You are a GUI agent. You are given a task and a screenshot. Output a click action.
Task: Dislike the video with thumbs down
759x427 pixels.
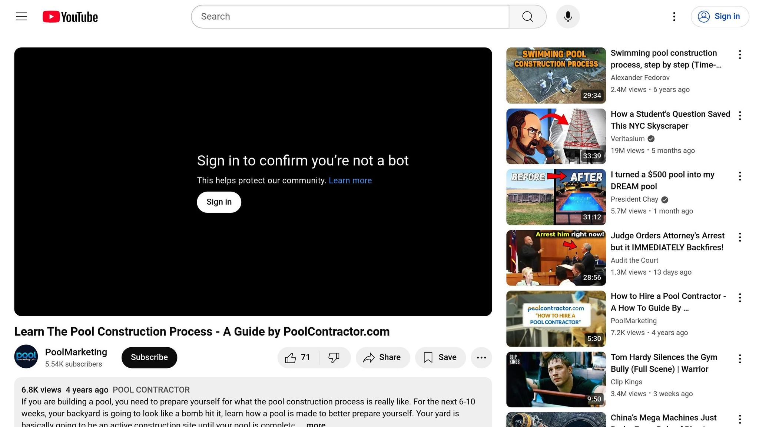(334, 357)
